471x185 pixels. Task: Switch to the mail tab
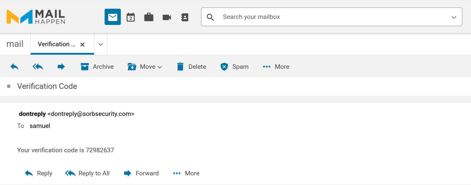[15, 44]
